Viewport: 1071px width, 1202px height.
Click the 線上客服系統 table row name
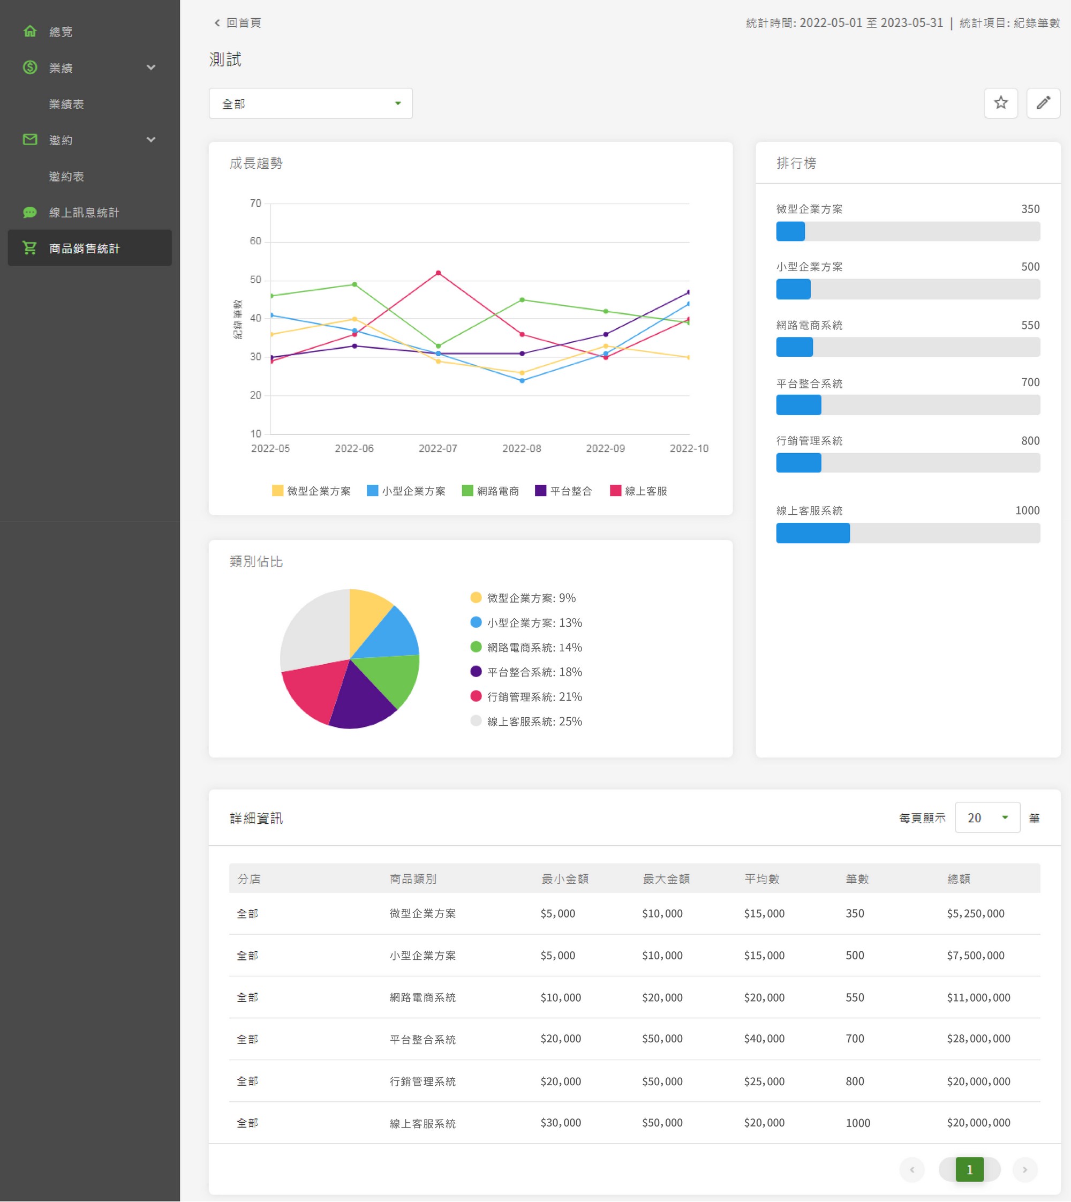[423, 1123]
